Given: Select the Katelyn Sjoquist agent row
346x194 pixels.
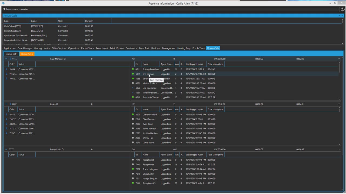Looking at the screenshot, I should (235, 178).
